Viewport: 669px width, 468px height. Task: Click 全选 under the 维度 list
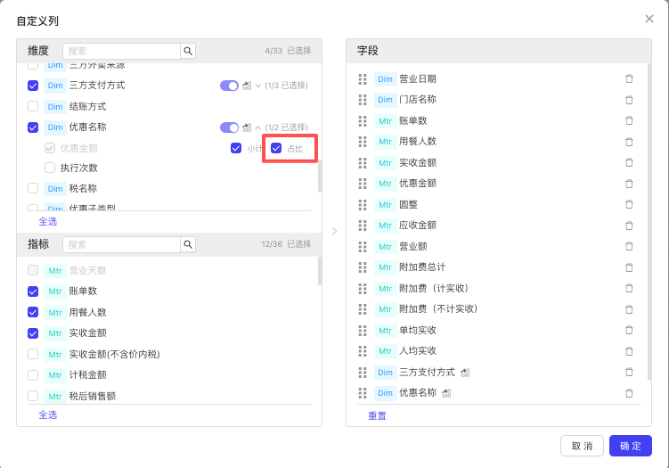pos(47,220)
